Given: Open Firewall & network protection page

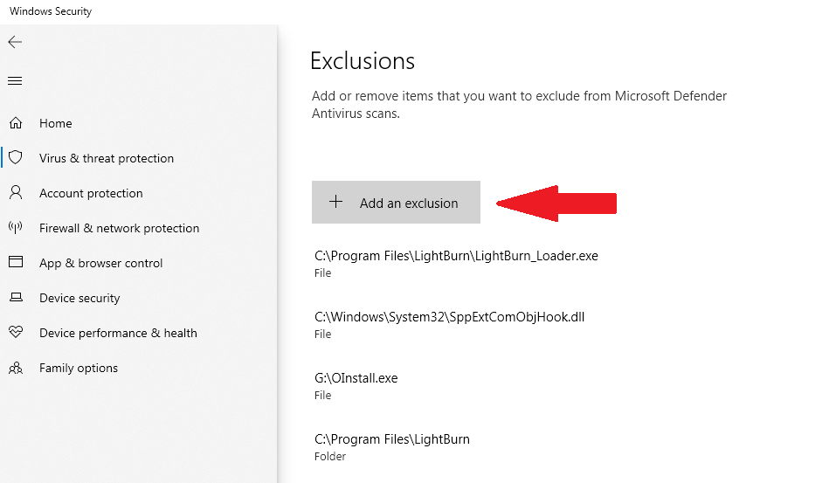Looking at the screenshot, I should [119, 228].
